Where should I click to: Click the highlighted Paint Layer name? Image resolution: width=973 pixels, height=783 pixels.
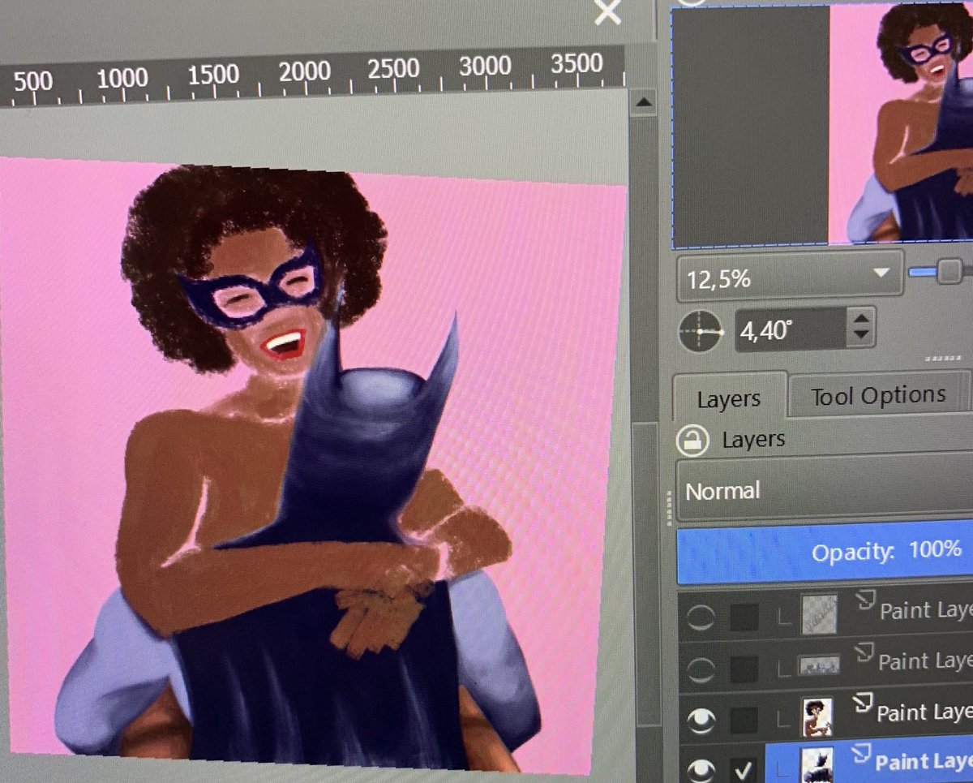pos(923,764)
